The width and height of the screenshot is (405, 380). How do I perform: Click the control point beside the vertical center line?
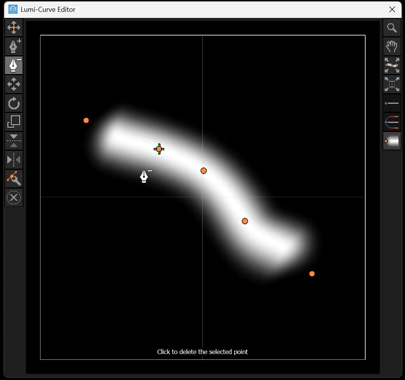pyautogui.click(x=204, y=171)
